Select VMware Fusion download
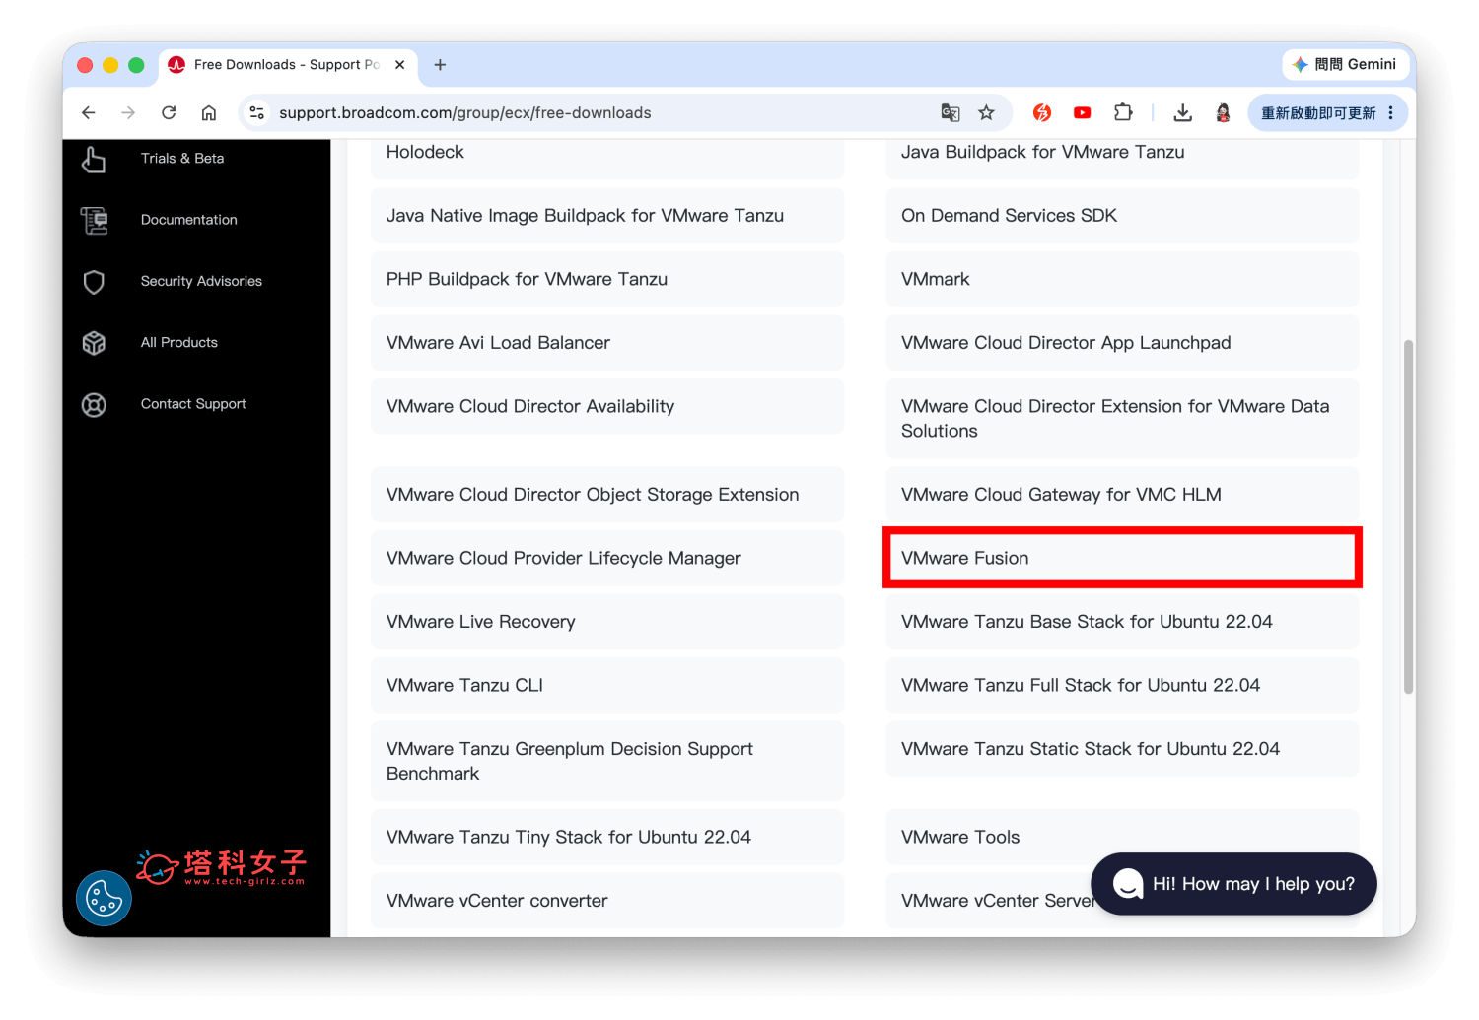 pyautogui.click(x=1122, y=558)
